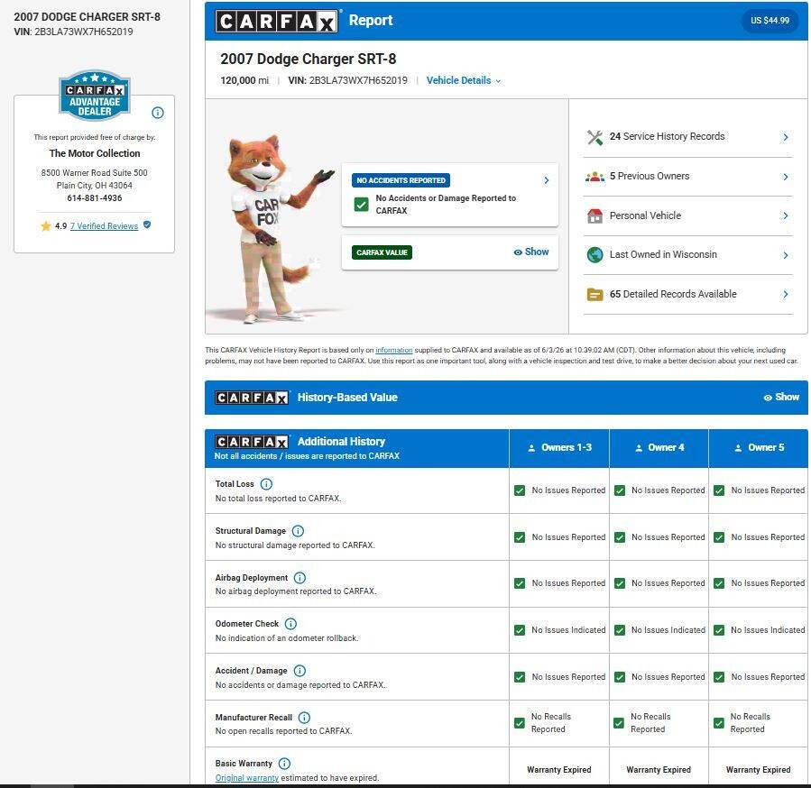The width and height of the screenshot is (811, 788).
Task: Click Manufacturer Recall checkmark for Owner 5
Action: (x=719, y=723)
